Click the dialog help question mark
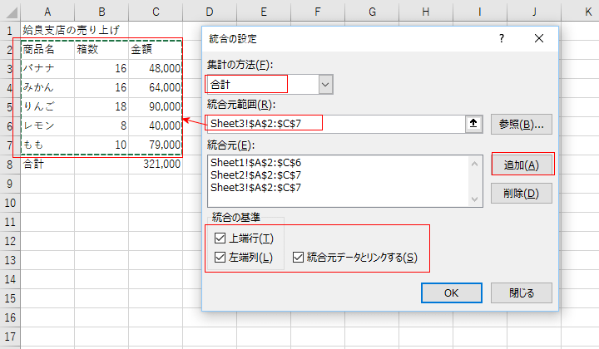 pos(502,39)
